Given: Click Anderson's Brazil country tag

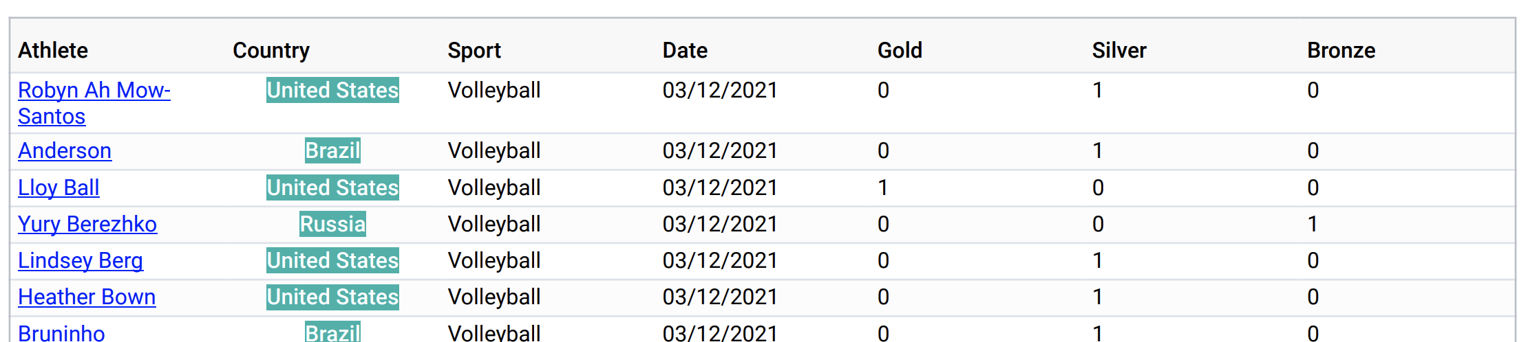Looking at the screenshot, I should 332,150.
